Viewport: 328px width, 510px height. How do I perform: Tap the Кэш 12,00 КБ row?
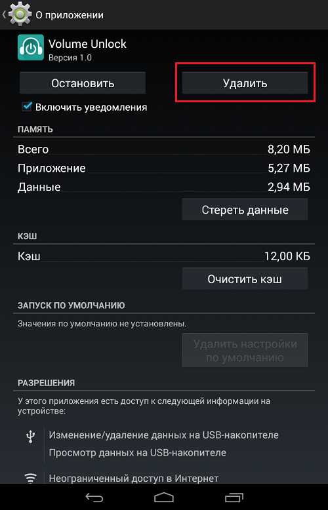click(164, 256)
